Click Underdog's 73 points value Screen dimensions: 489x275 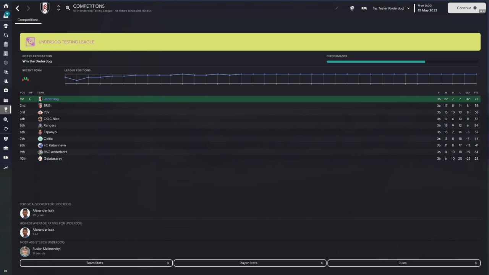476,99
